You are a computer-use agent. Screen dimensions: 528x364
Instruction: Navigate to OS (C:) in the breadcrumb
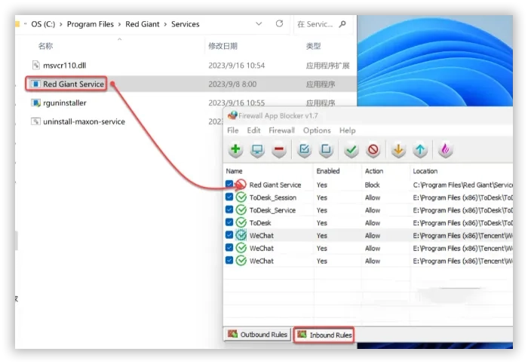pyautogui.click(x=43, y=24)
